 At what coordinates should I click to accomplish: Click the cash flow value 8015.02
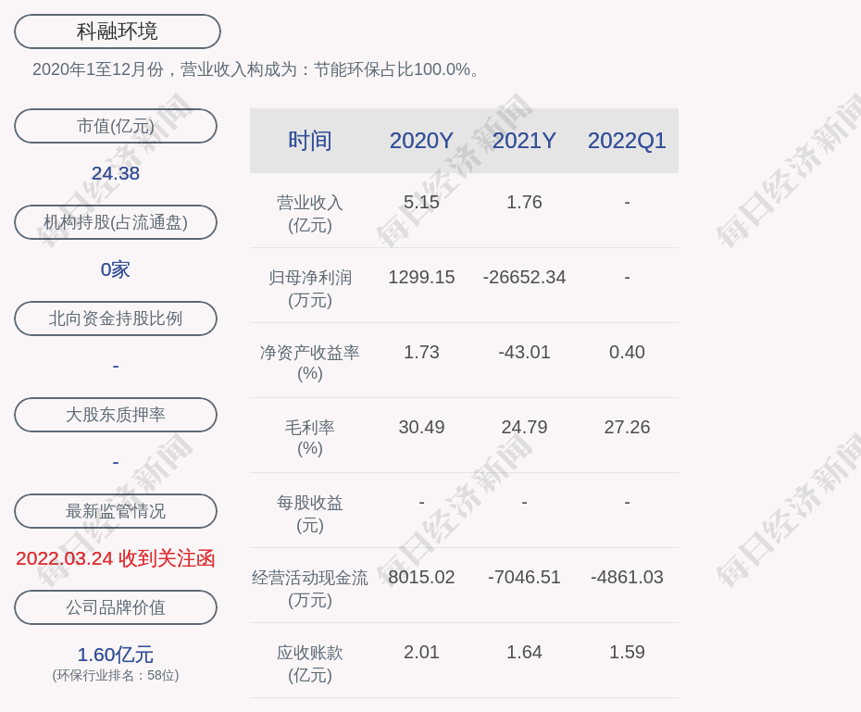(421, 577)
